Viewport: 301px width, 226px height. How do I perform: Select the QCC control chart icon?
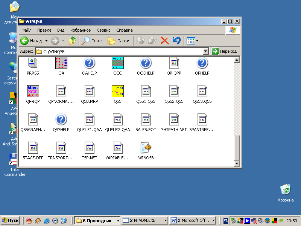click(117, 63)
